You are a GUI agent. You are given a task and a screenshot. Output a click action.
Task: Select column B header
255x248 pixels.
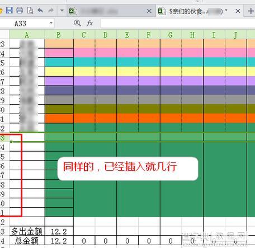point(59,35)
